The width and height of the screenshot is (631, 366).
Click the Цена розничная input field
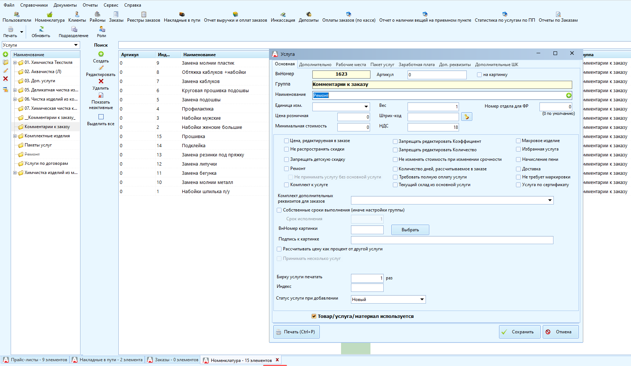click(x=353, y=117)
